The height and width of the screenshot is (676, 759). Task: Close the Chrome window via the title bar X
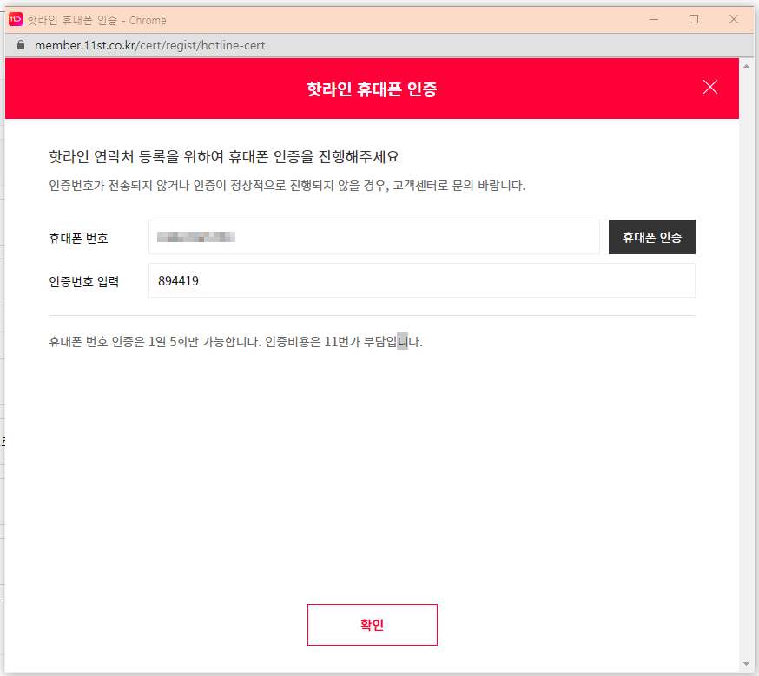[733, 19]
